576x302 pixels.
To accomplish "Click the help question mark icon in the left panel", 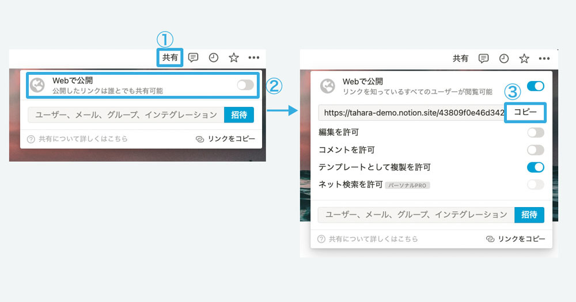I will [31, 139].
